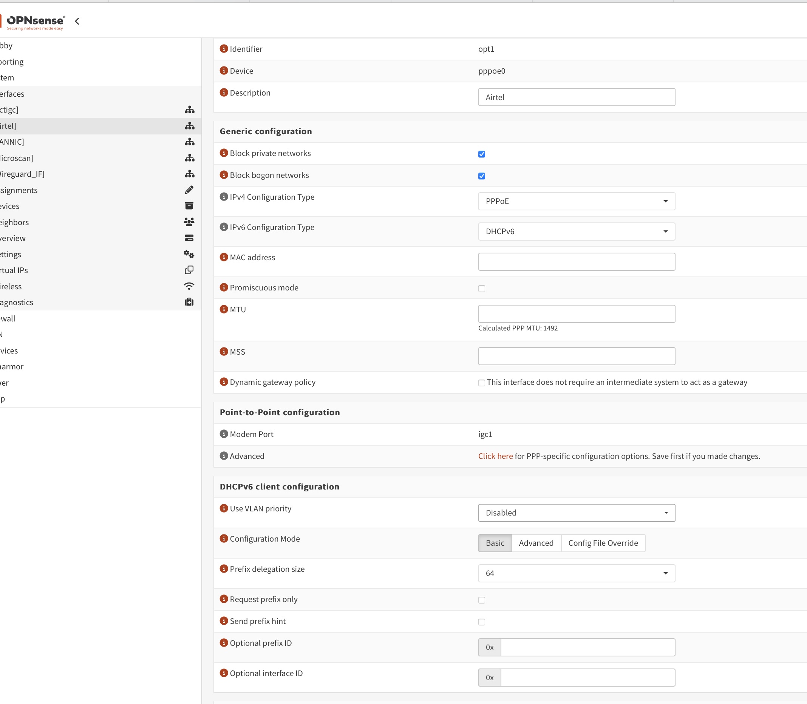Enable Request prefix only checkbox
807x704 pixels.
pos(482,600)
